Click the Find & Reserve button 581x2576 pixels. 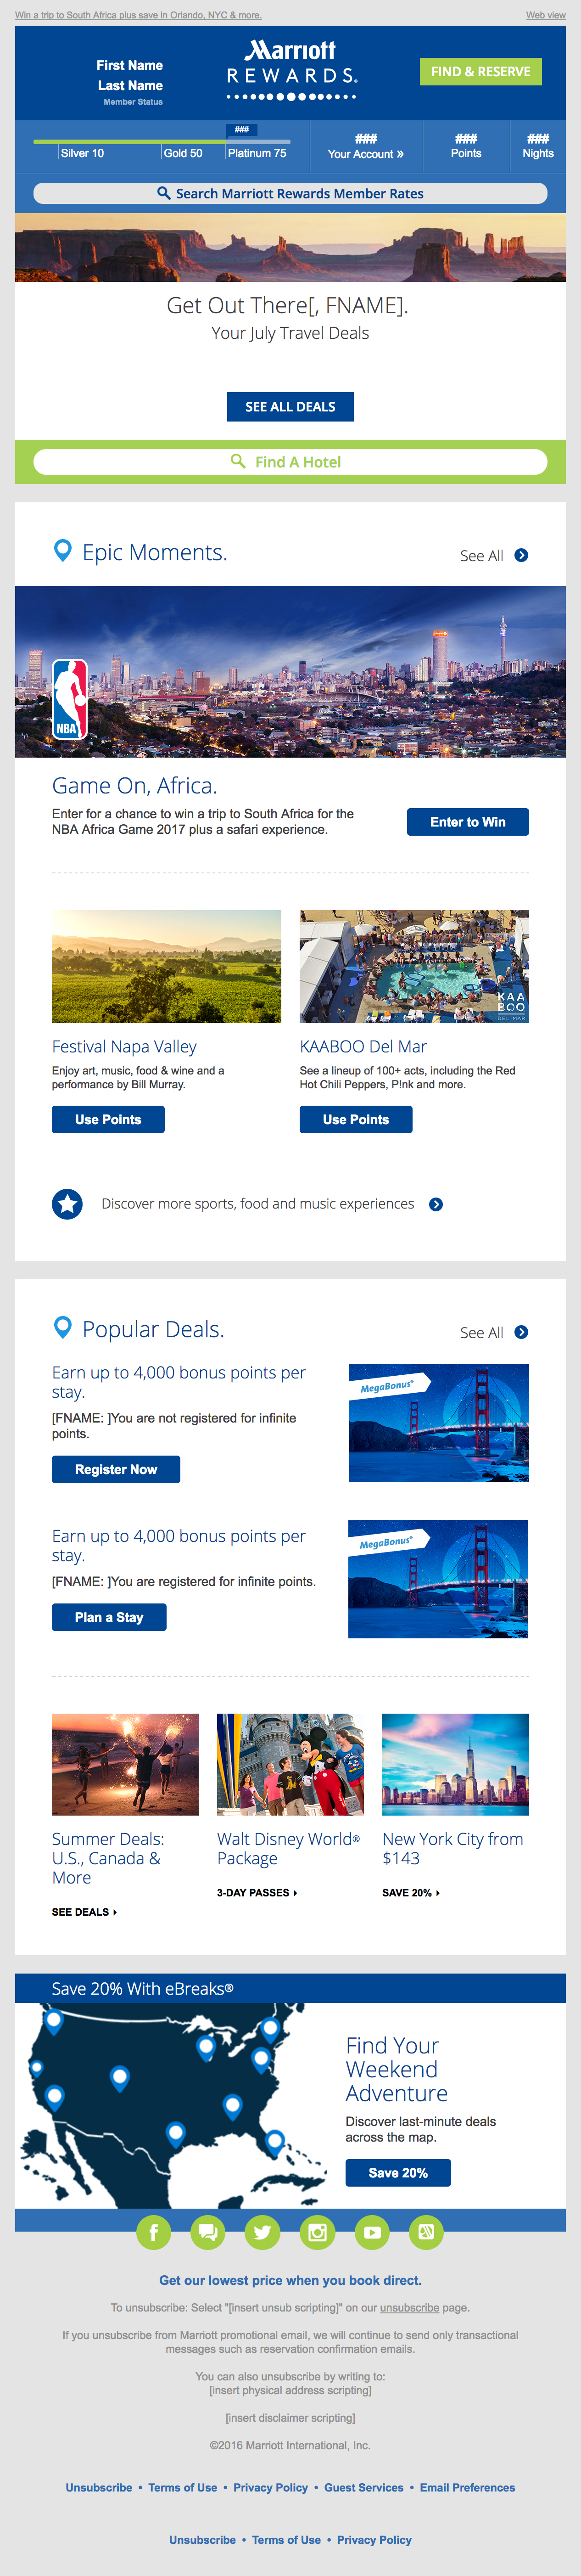[x=480, y=72]
